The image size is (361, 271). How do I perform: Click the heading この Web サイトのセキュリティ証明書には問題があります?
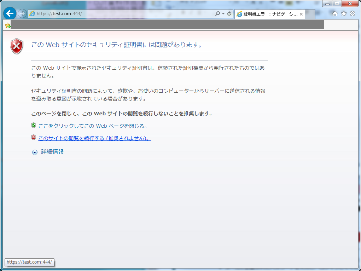click(117, 45)
